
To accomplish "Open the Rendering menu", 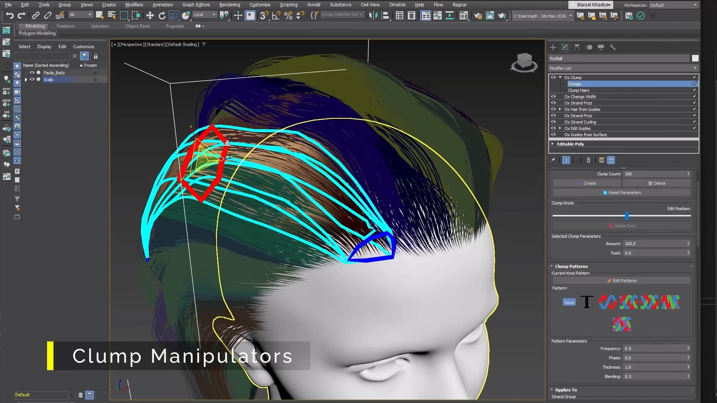I will (229, 4).
